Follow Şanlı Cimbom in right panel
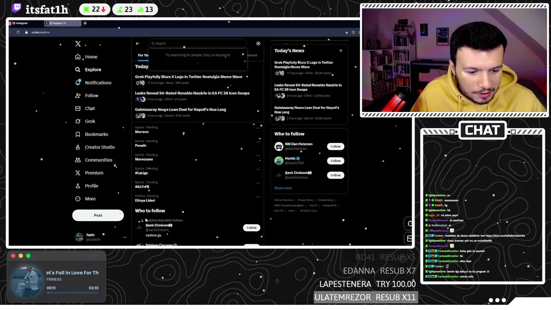 [335, 175]
